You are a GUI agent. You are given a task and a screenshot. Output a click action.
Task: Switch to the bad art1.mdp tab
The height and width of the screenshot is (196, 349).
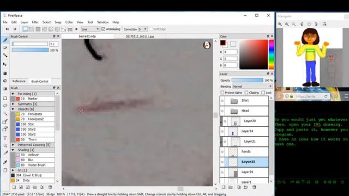point(87,36)
